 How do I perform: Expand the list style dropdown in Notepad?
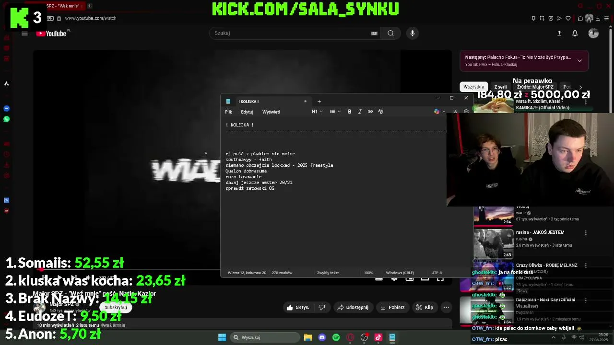pyautogui.click(x=335, y=112)
